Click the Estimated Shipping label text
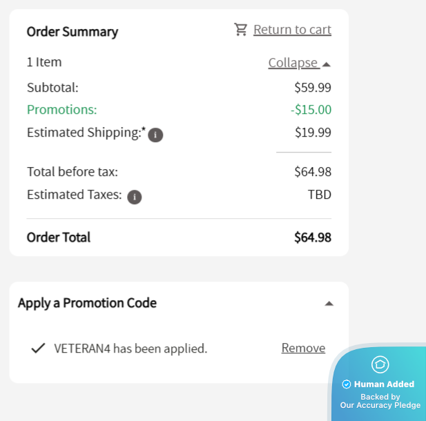The image size is (426, 421). tap(86, 133)
